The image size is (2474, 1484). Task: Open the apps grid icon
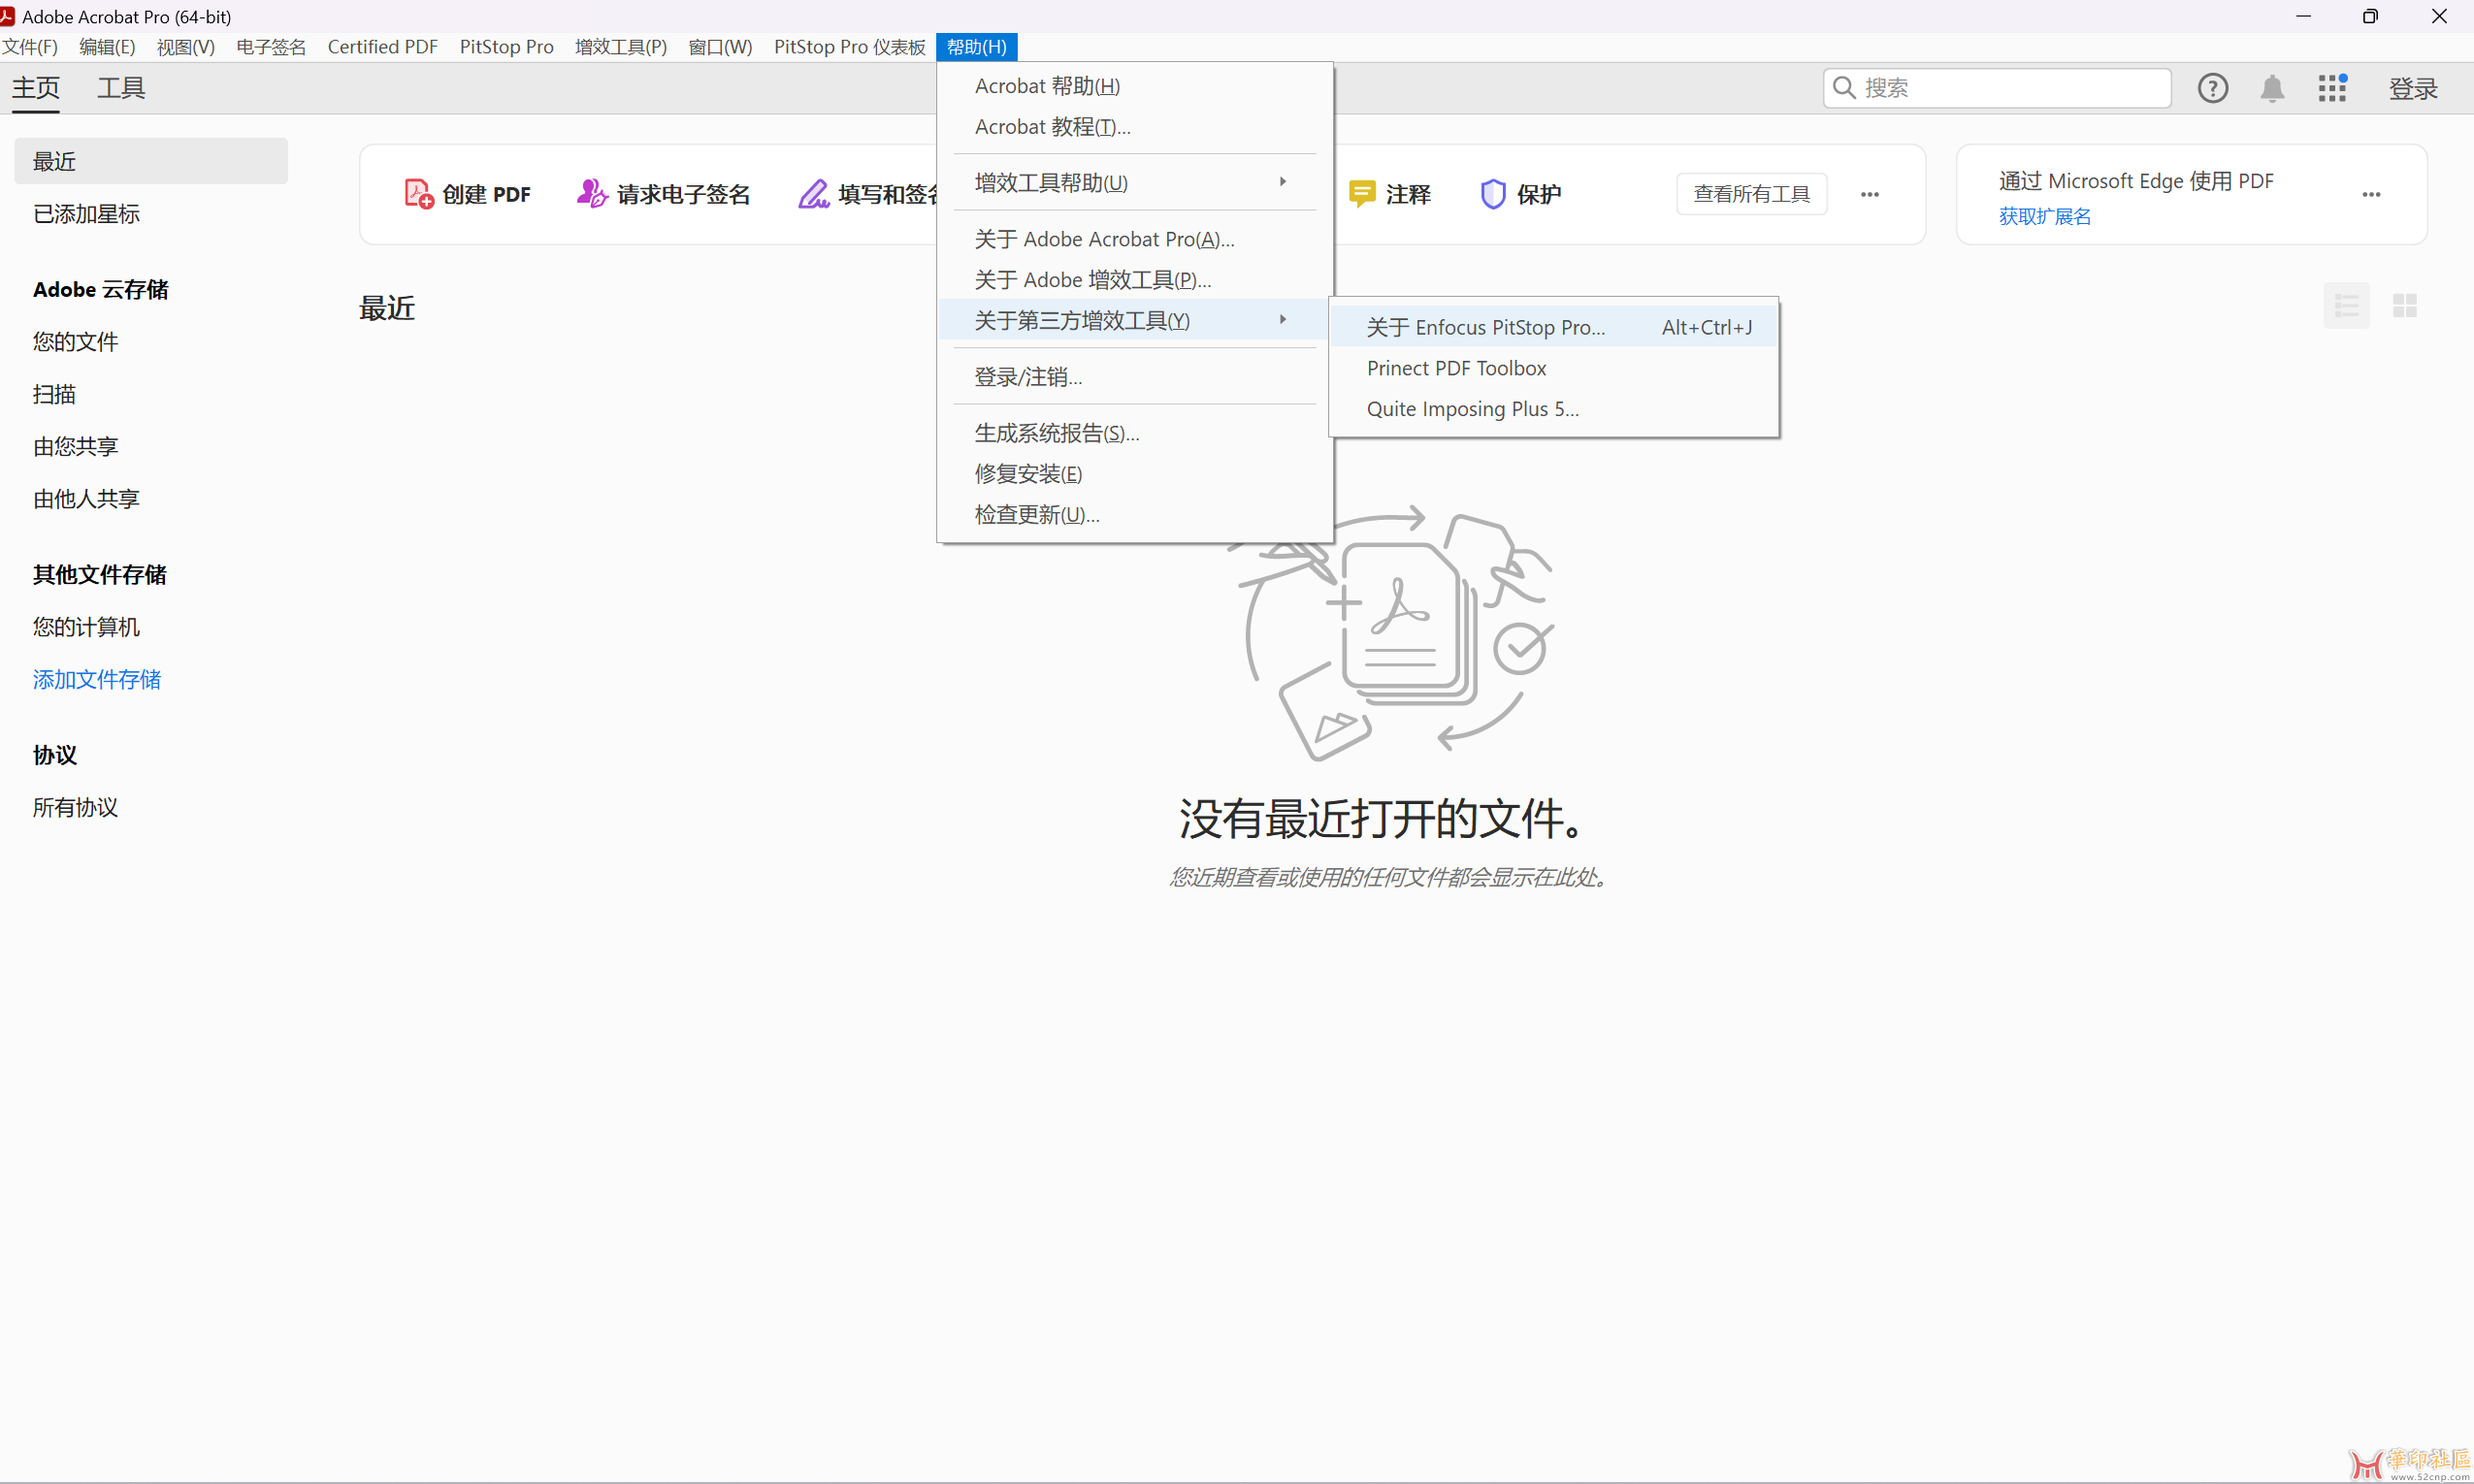[x=2332, y=88]
